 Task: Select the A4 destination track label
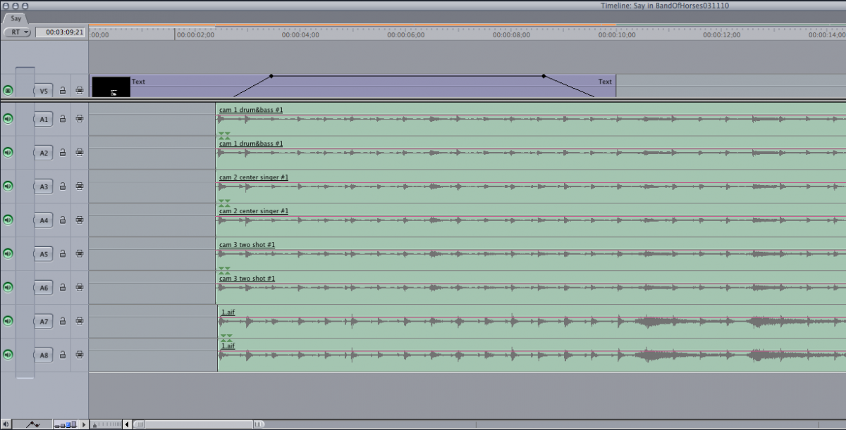coord(44,220)
